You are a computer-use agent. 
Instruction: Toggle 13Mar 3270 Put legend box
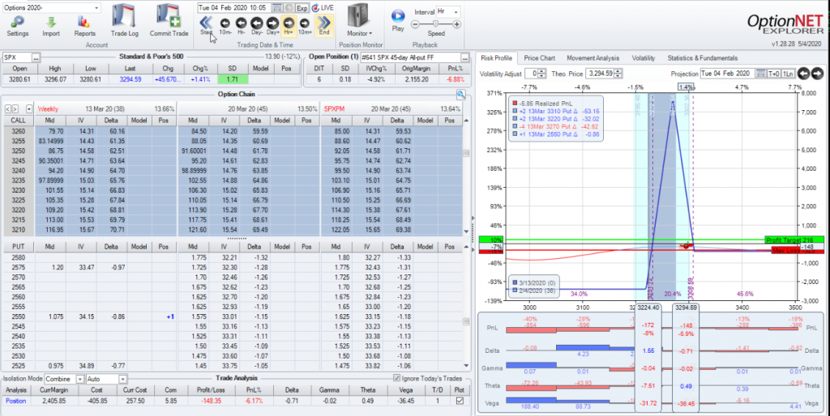(515, 127)
